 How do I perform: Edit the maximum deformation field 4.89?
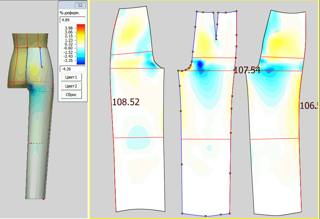(x=72, y=20)
